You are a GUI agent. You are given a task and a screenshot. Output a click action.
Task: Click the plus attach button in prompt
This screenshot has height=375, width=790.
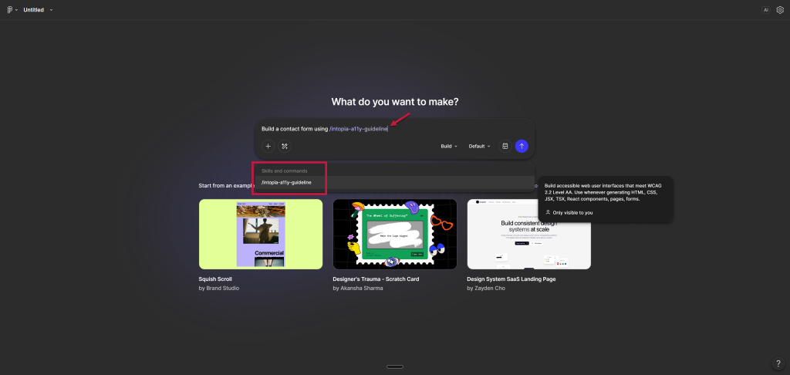point(268,146)
